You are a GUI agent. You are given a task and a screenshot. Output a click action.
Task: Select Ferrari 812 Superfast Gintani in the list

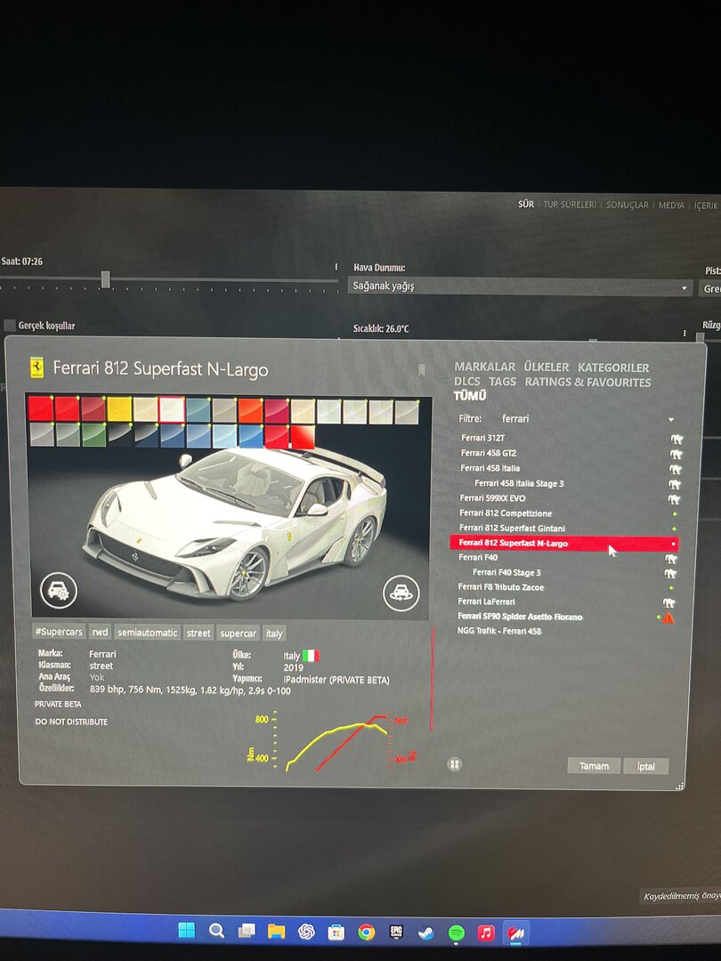(563, 529)
